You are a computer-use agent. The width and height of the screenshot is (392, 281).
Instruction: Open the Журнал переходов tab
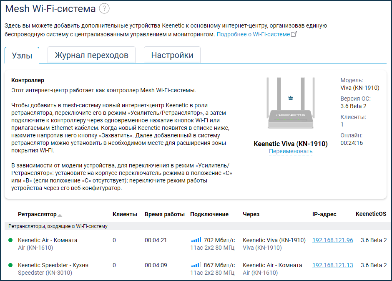point(91,55)
